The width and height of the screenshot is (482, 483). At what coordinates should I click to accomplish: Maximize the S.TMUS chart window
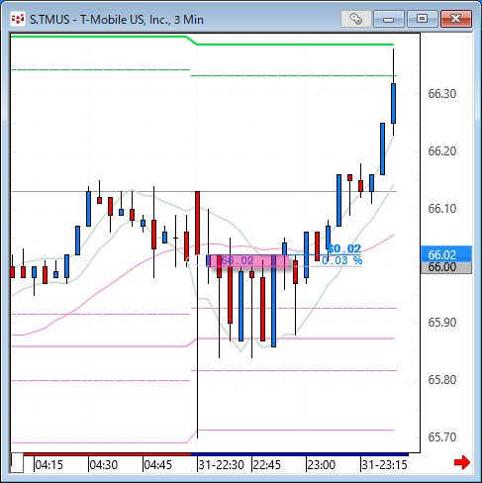pos(422,19)
